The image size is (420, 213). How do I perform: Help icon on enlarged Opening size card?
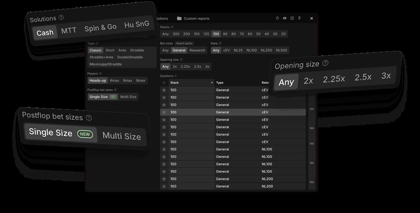coord(325,63)
